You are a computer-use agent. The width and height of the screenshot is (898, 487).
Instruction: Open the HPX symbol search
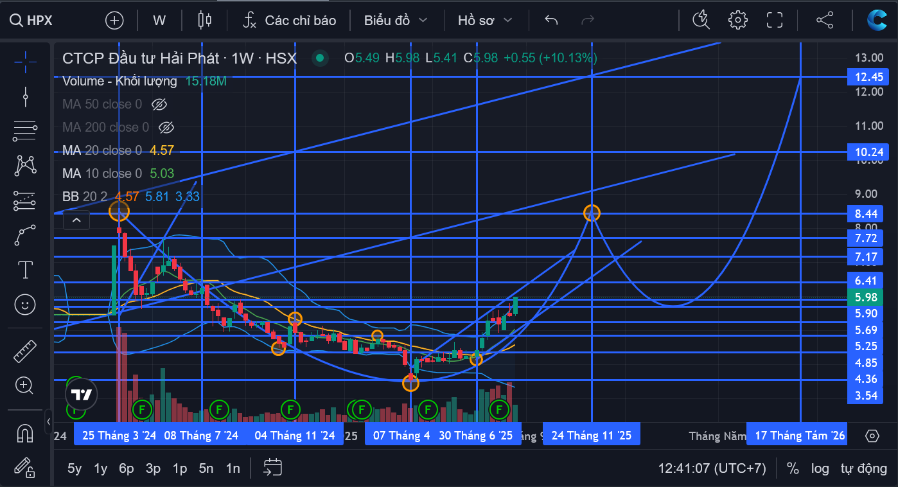click(31, 20)
